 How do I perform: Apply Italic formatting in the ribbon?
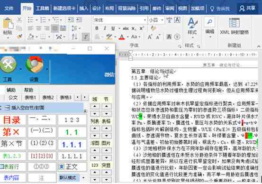(105, 28)
